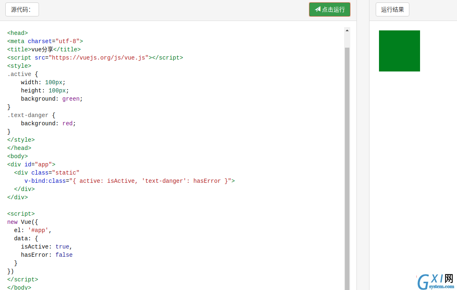This screenshot has width=457, height=290.
Task: Click the opening <style> tag line
Action: point(19,66)
